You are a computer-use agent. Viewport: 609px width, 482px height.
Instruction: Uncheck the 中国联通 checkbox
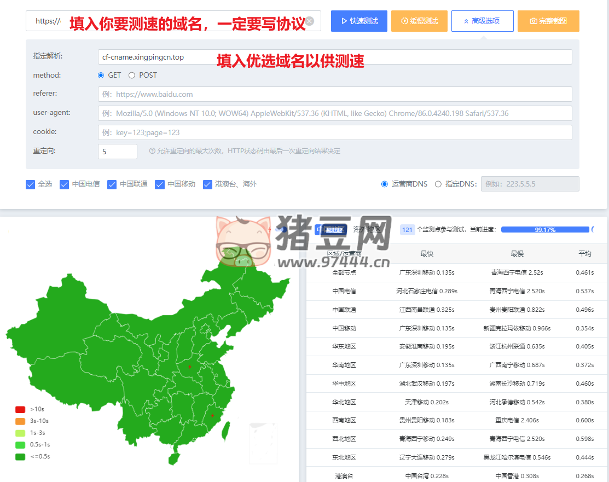(112, 184)
